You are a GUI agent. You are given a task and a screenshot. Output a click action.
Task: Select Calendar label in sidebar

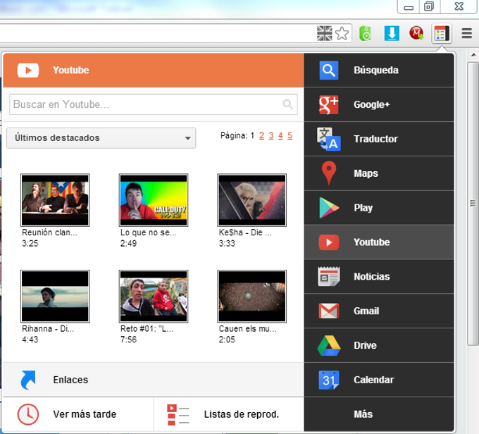(374, 380)
